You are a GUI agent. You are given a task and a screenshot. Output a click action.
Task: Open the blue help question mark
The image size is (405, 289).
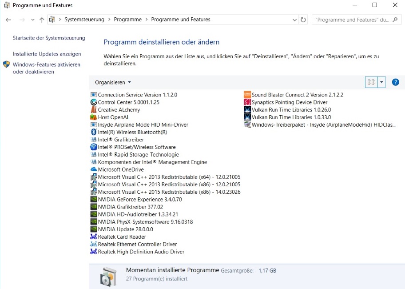[395, 82]
